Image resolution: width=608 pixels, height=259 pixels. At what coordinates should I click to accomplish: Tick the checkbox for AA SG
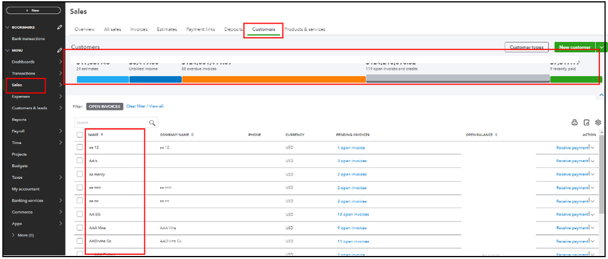(80, 214)
